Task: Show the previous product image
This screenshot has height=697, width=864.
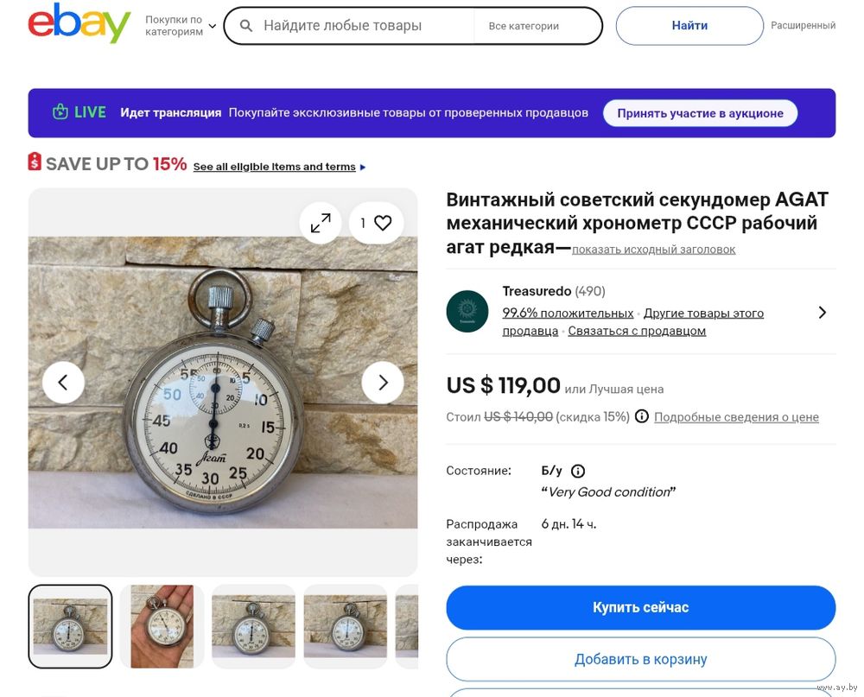Action: pyautogui.click(x=63, y=382)
